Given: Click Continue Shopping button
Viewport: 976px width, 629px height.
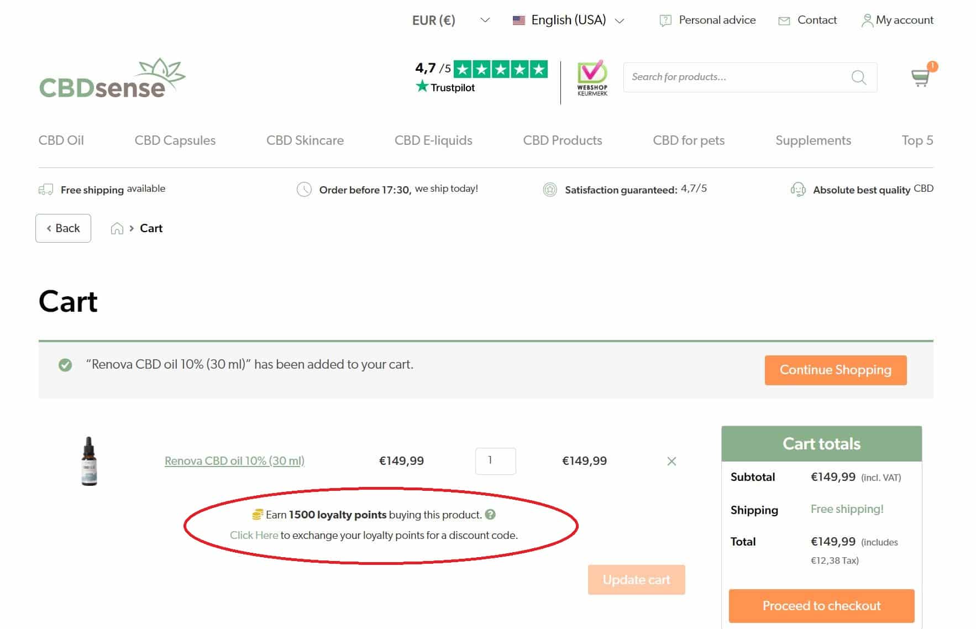Looking at the screenshot, I should (836, 370).
